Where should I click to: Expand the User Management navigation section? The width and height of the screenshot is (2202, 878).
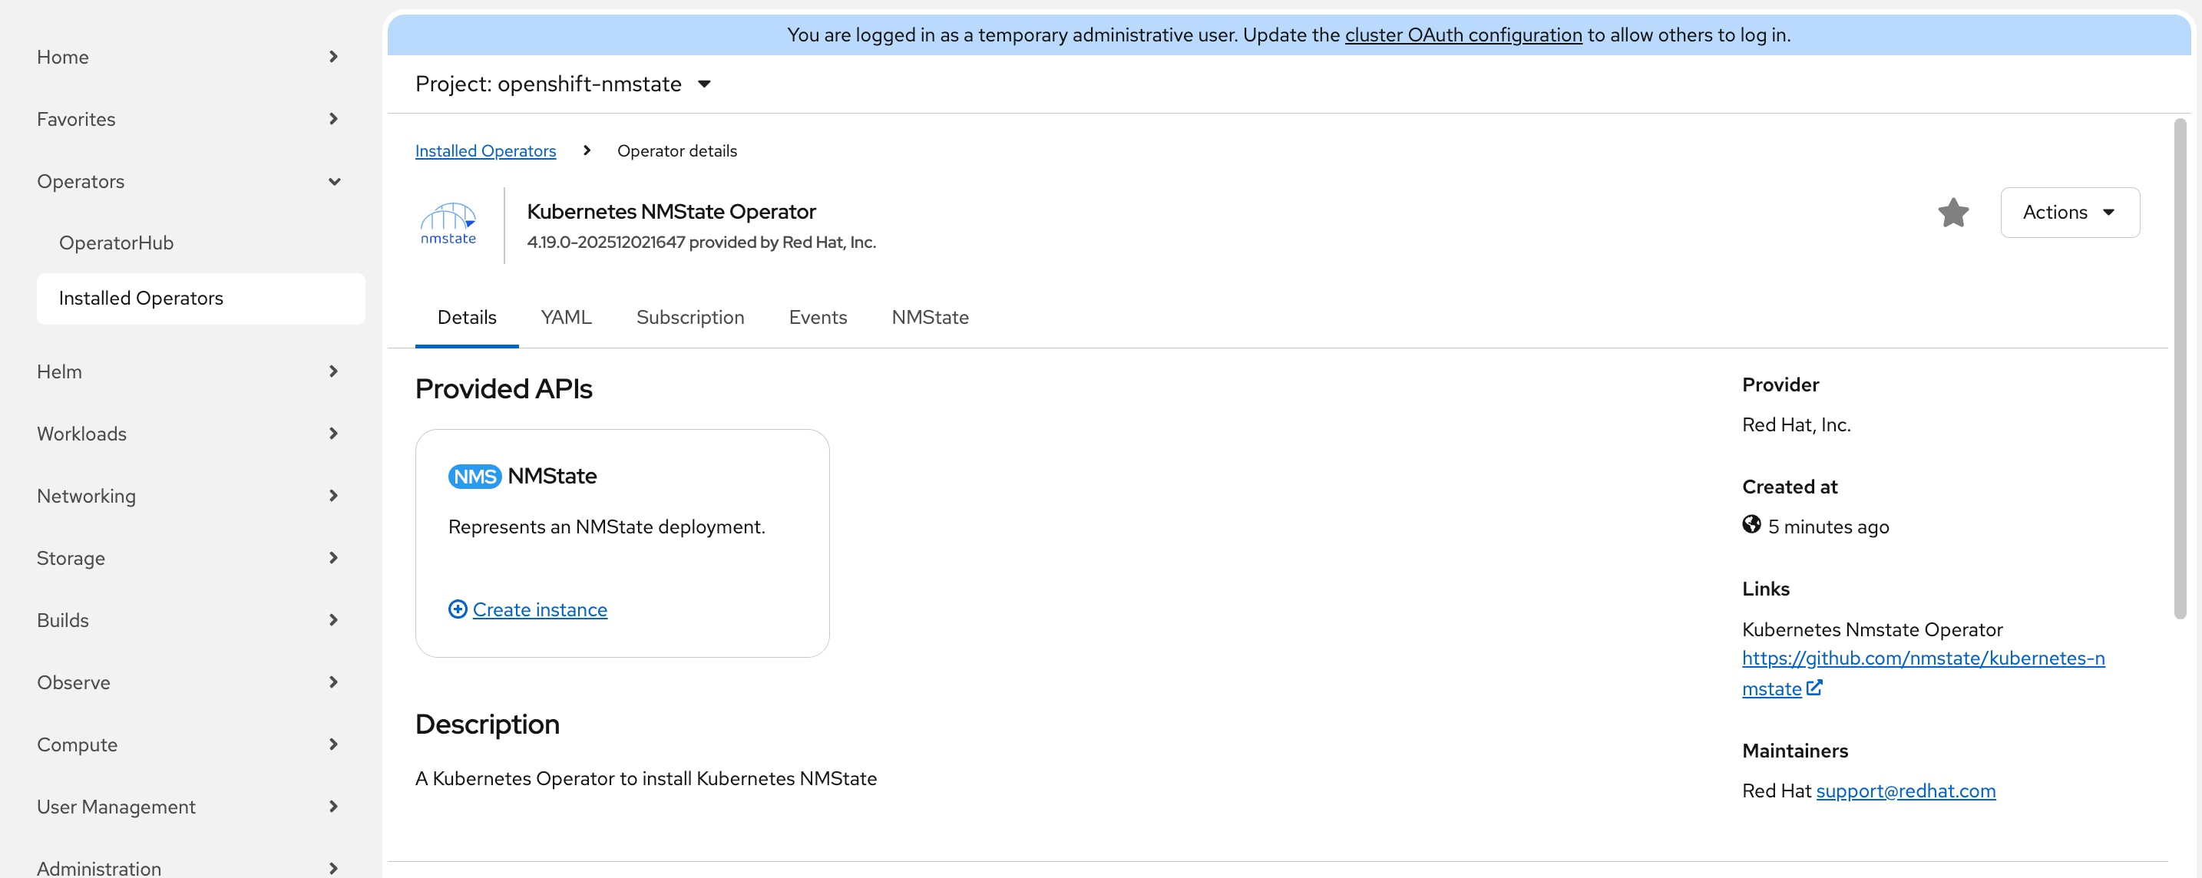pos(188,807)
